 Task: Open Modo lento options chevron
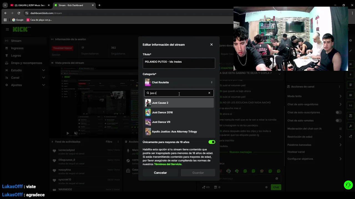point(340,96)
